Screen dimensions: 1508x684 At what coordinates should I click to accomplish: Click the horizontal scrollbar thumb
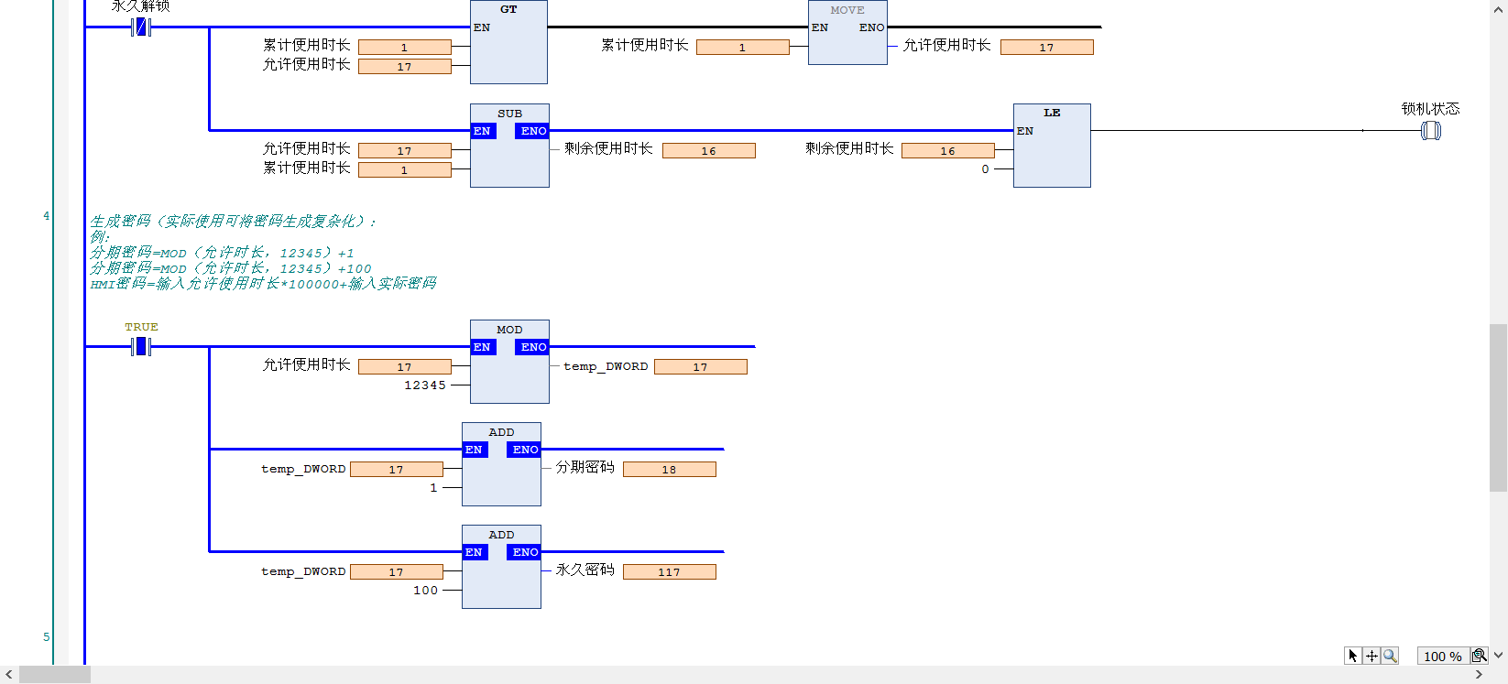point(55,675)
